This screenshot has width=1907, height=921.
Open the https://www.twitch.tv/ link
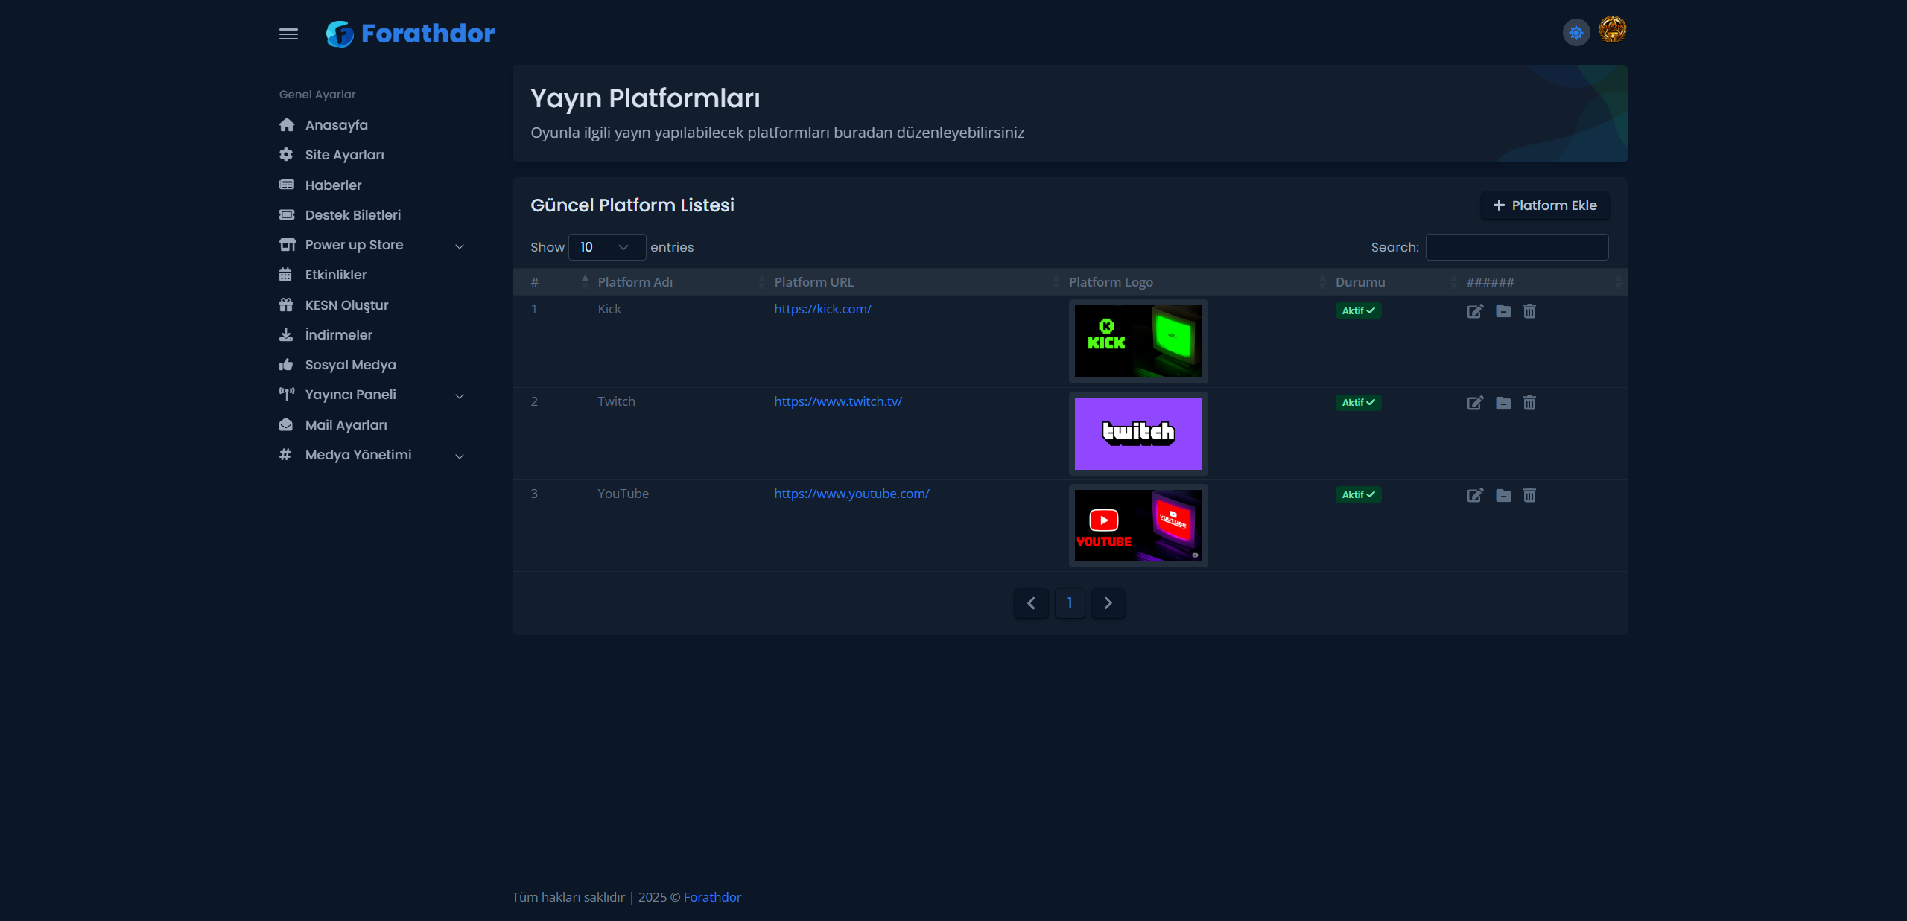click(837, 401)
